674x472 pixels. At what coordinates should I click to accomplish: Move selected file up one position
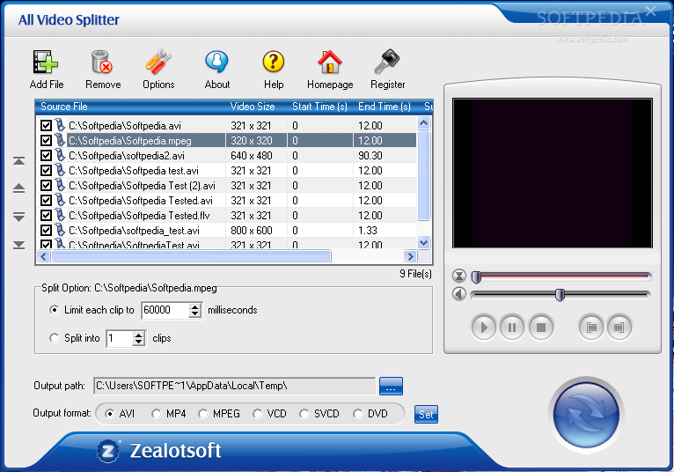(18, 188)
